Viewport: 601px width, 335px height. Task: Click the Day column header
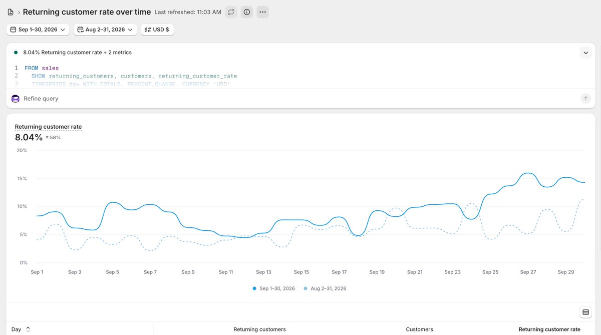point(17,329)
